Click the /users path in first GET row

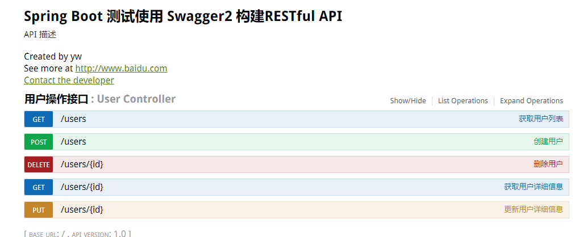(x=73, y=119)
